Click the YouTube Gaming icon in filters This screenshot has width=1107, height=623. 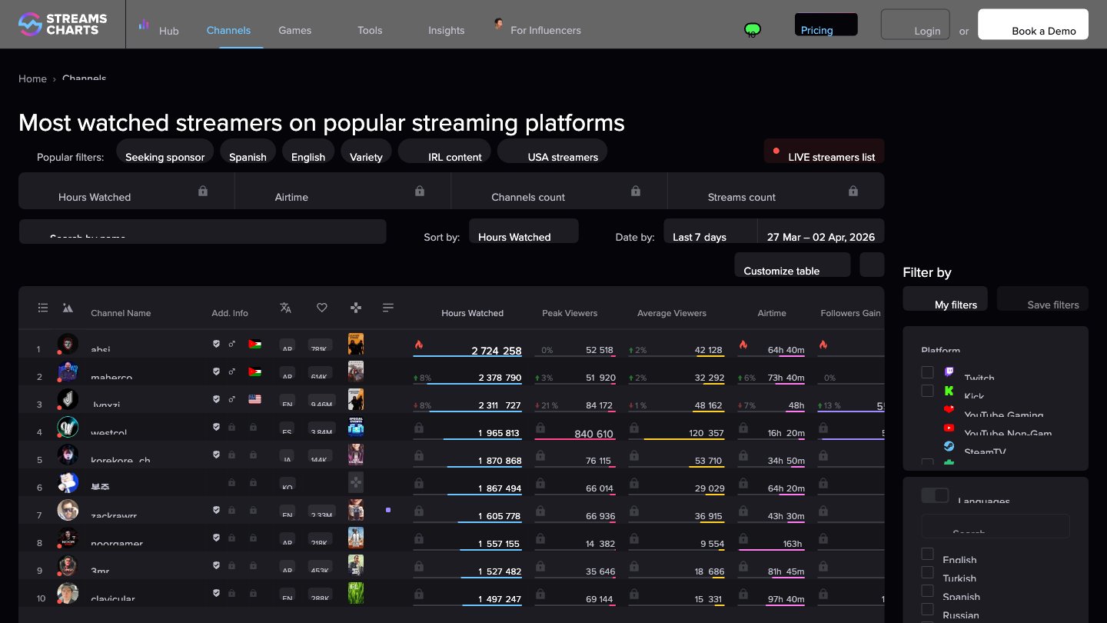pos(949,409)
